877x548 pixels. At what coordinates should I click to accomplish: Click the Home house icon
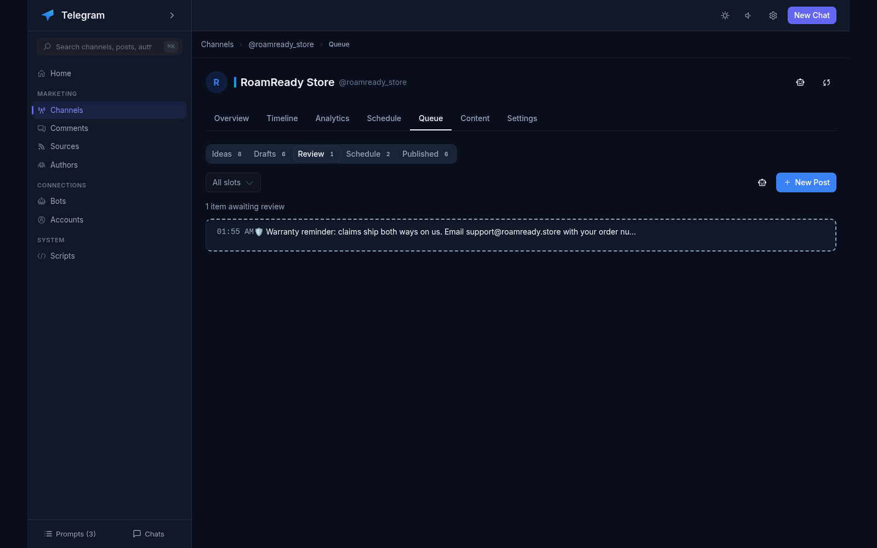pos(42,73)
